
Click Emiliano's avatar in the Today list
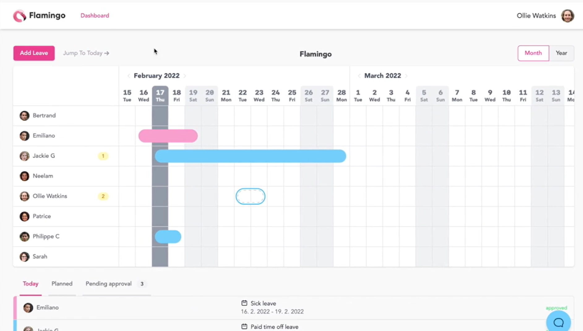28,308
